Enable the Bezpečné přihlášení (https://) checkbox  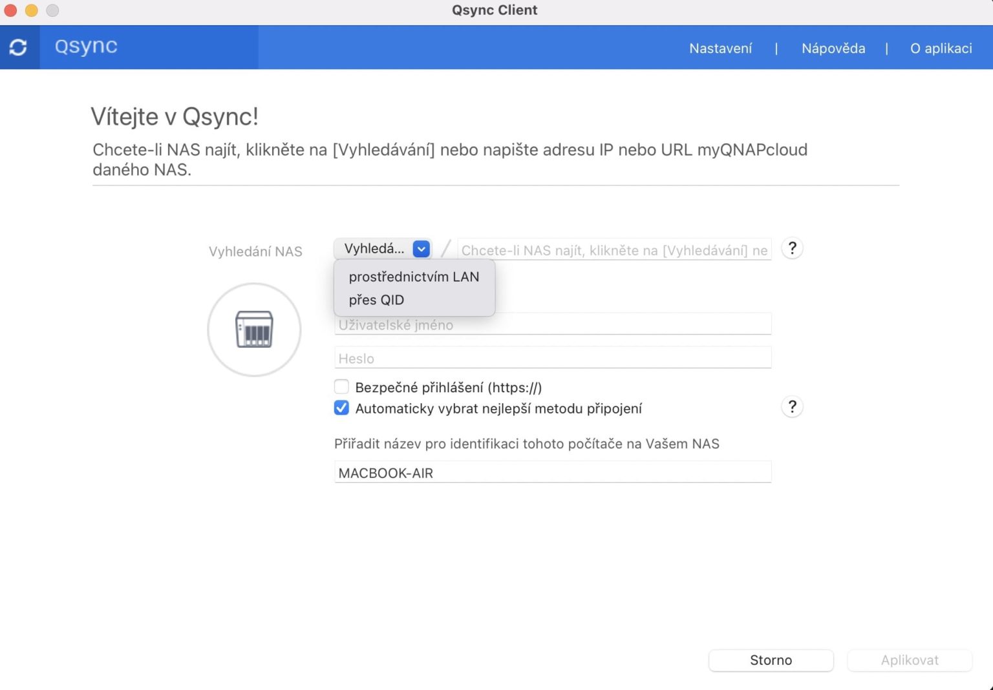(341, 386)
